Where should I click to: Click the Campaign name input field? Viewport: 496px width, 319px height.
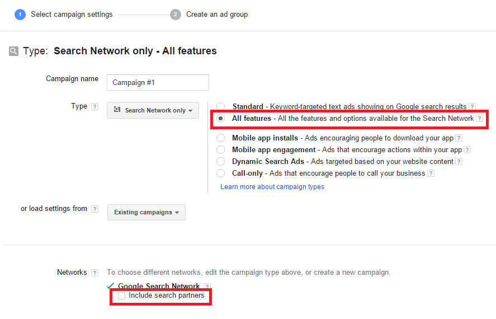pos(158,83)
